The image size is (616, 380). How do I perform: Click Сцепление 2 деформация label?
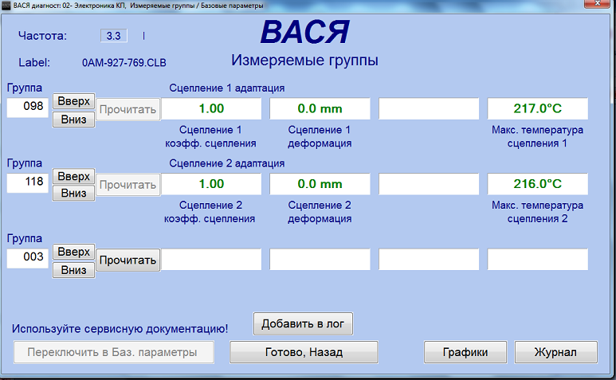click(x=320, y=212)
